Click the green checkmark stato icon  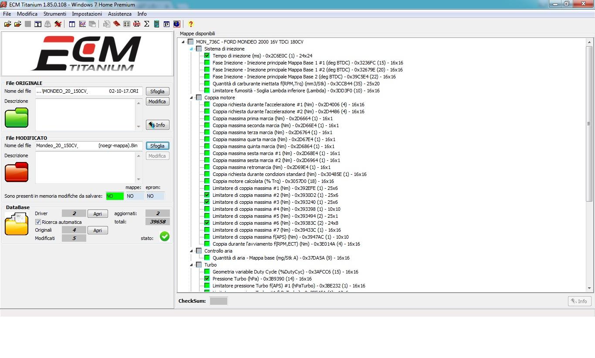165,236
